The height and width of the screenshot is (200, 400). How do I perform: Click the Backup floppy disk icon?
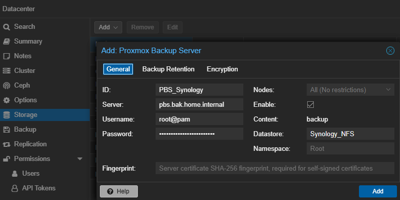pyautogui.click(x=7, y=130)
